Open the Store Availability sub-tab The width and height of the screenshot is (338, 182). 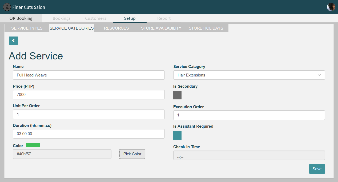tap(161, 28)
